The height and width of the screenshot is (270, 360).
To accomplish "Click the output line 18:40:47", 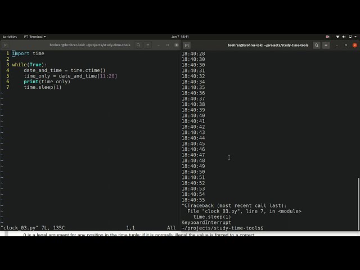I will tap(193, 155).
